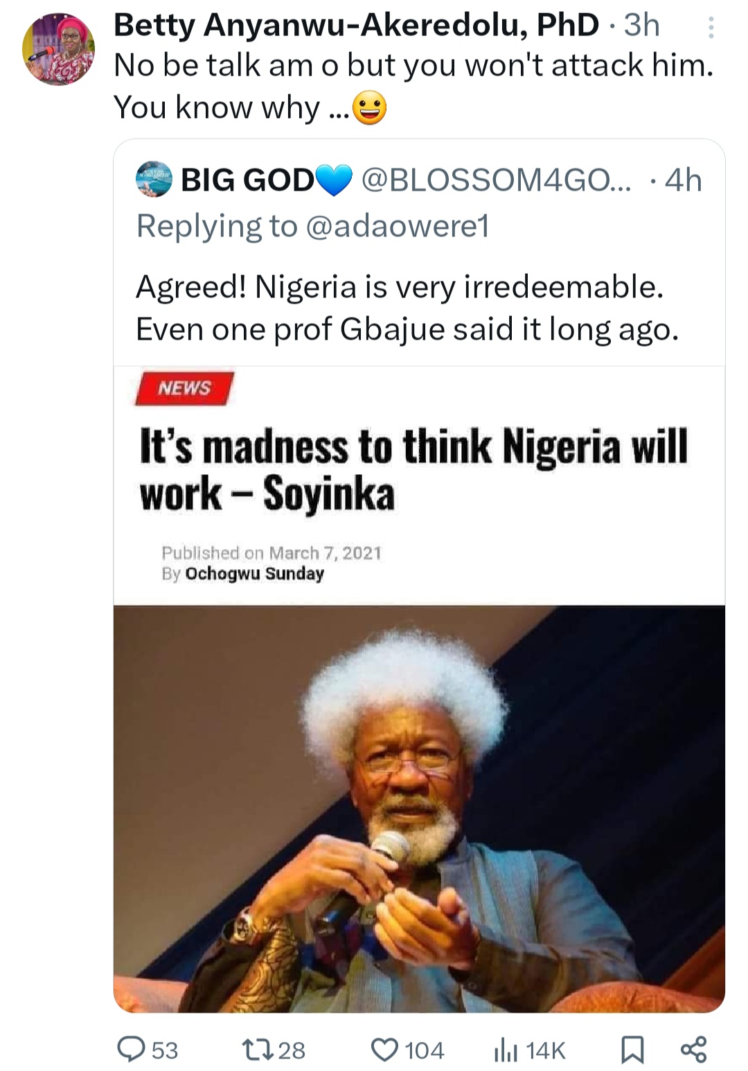Click author name Ochogwu Sunday
Image resolution: width=748 pixels, height=1071 pixels.
point(254,574)
